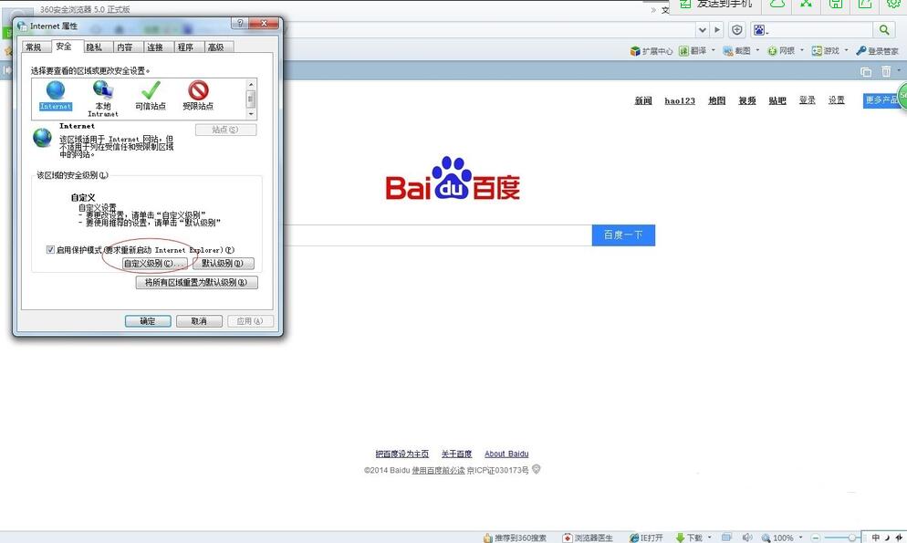Open the 视频 link on Baidu

tap(746, 100)
